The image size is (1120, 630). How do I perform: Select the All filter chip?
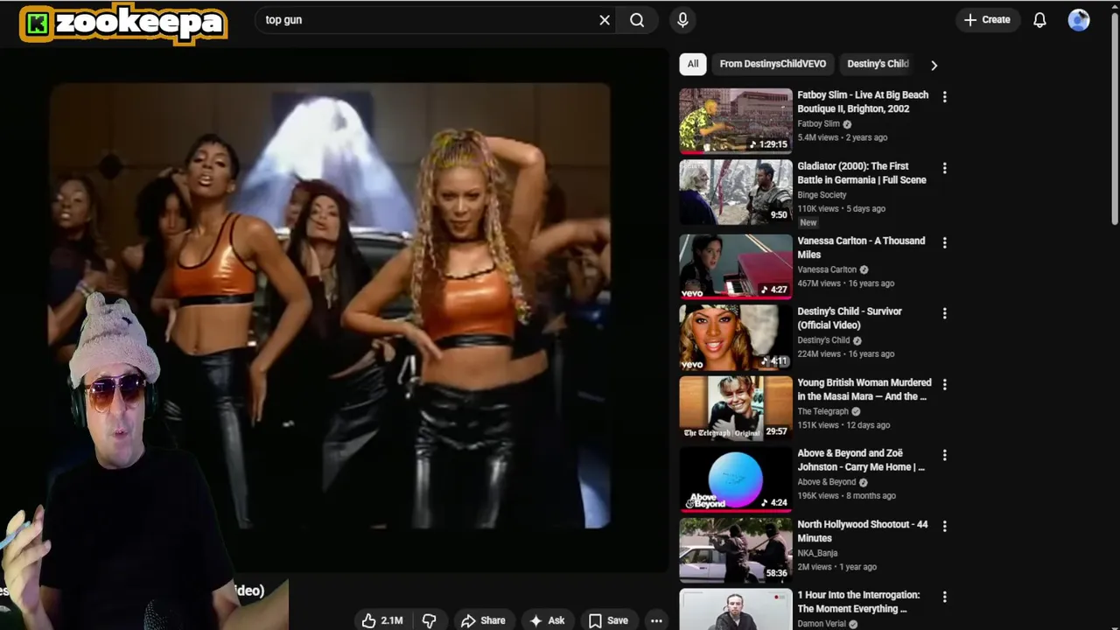[x=693, y=64]
